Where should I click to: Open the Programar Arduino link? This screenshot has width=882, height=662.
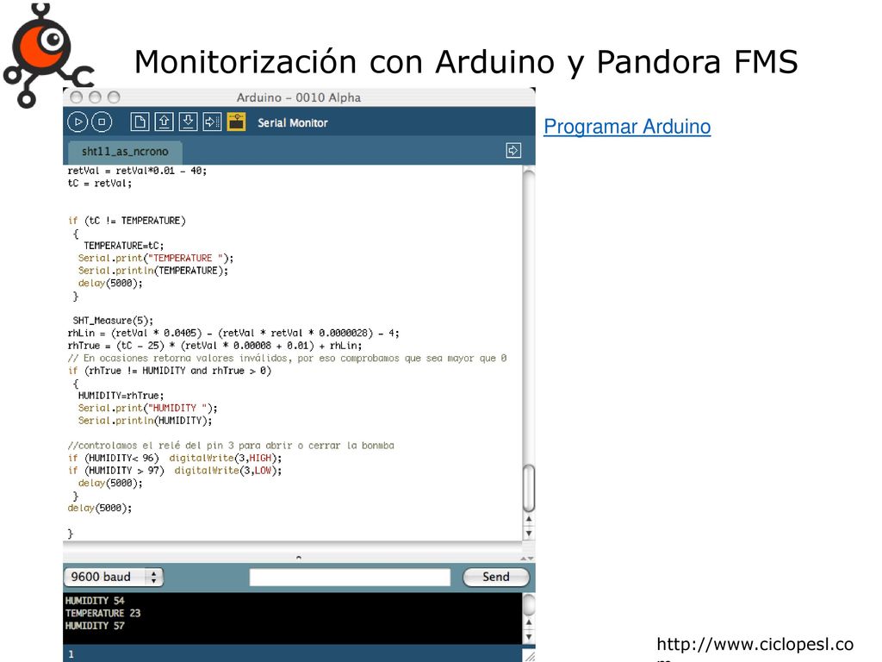click(x=627, y=127)
